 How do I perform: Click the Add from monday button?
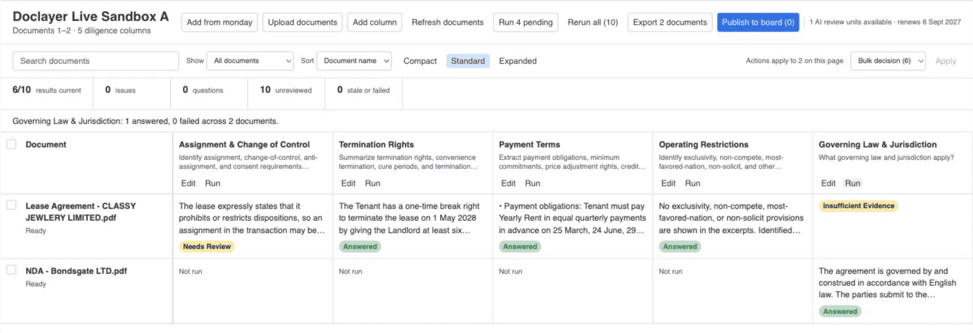[x=219, y=23]
